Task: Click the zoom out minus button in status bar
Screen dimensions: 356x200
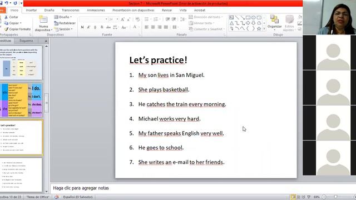Action: (324, 197)
